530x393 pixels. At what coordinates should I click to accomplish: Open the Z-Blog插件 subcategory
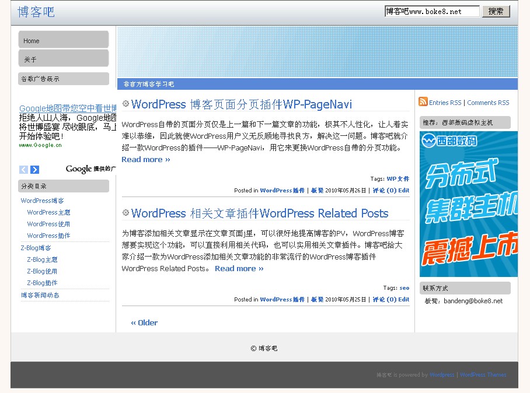click(x=42, y=283)
